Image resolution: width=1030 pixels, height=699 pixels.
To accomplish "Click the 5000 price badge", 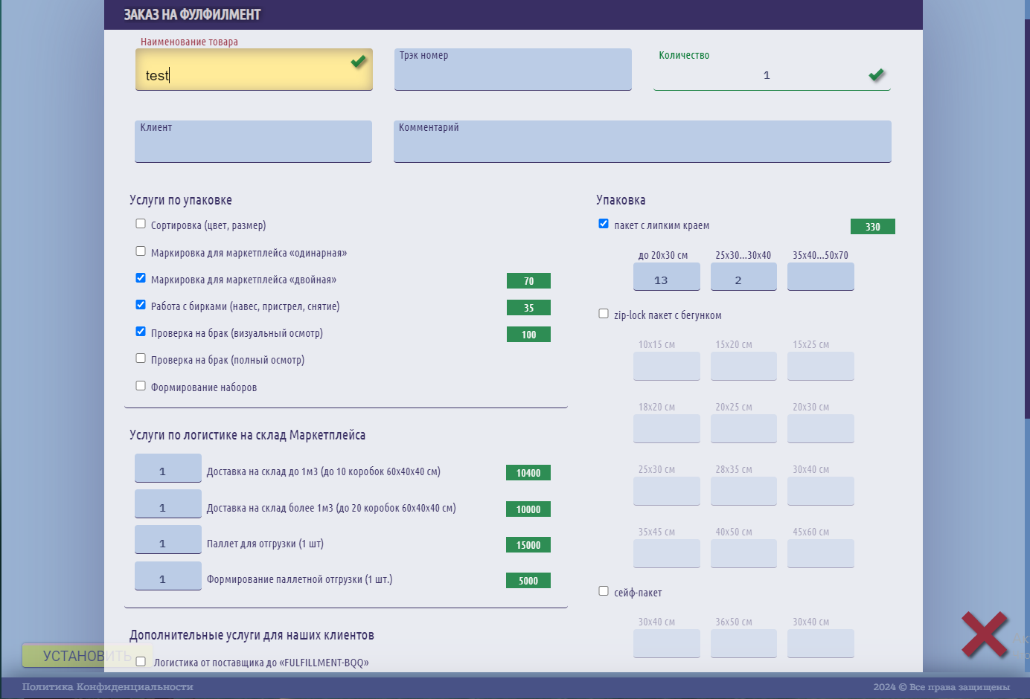I will tap(528, 581).
